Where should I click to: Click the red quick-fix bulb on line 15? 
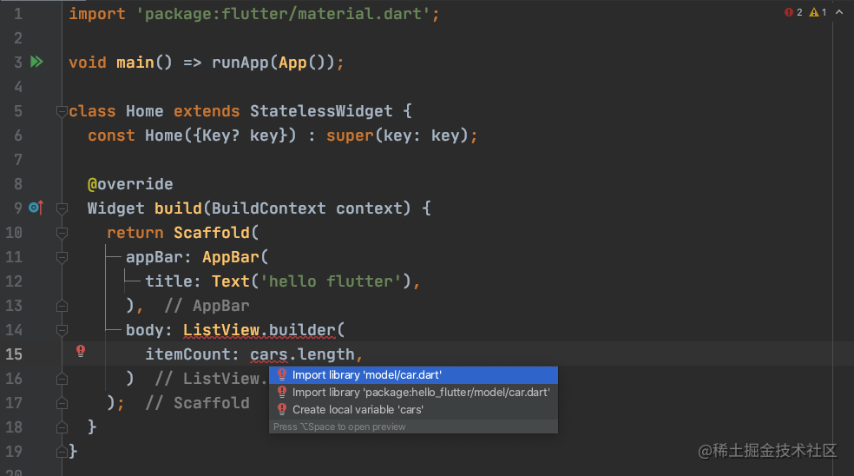(81, 351)
